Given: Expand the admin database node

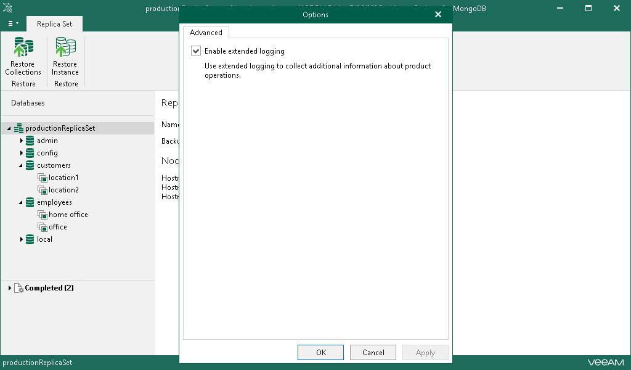Looking at the screenshot, I should [x=22, y=141].
